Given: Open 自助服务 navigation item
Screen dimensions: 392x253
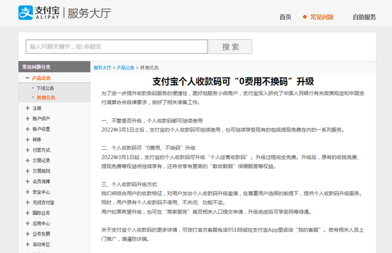Looking at the screenshot, I should point(364,17).
